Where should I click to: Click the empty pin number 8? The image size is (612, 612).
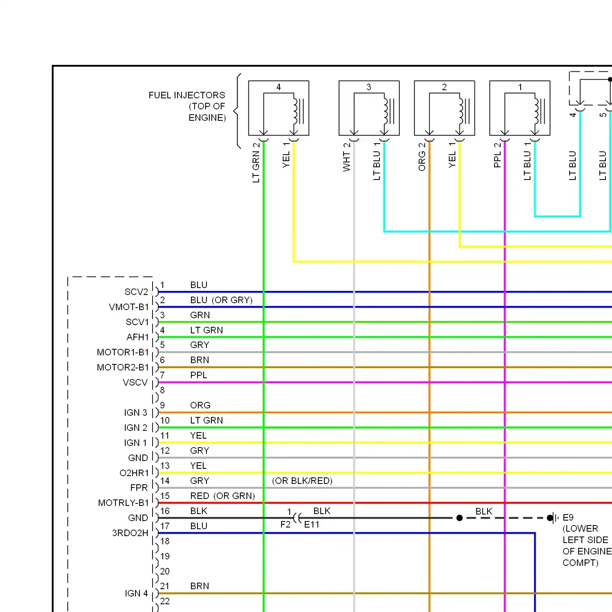point(162,390)
